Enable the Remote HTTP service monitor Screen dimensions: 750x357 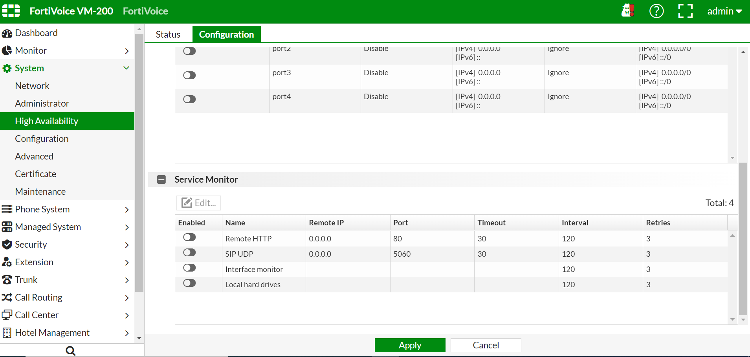(x=189, y=237)
